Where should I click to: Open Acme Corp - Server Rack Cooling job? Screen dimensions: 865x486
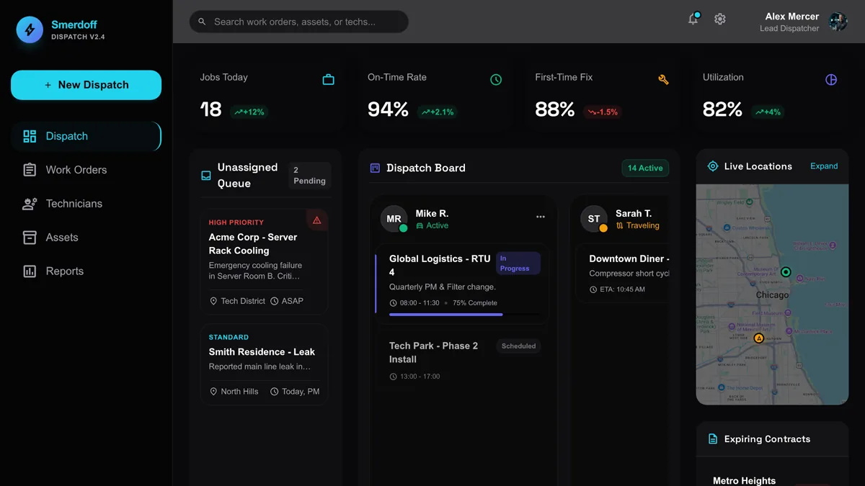click(264, 262)
